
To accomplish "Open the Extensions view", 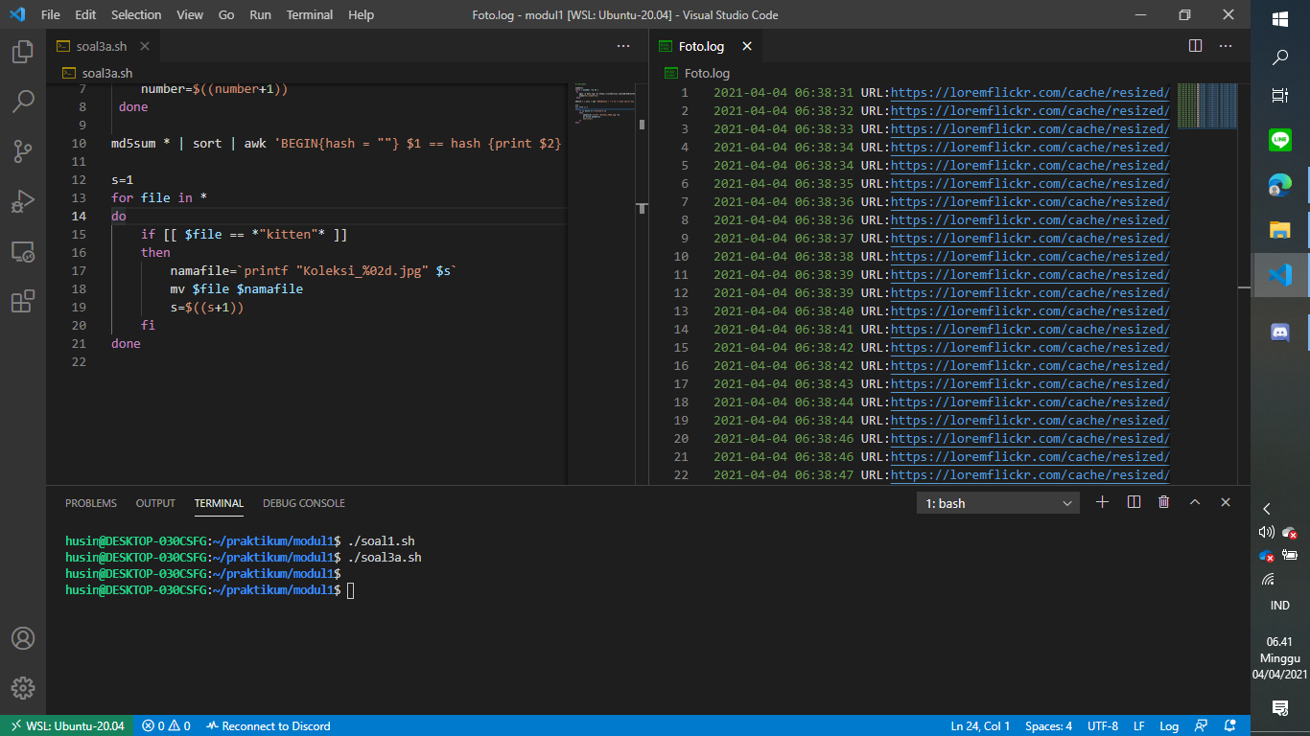I will pos(23,302).
